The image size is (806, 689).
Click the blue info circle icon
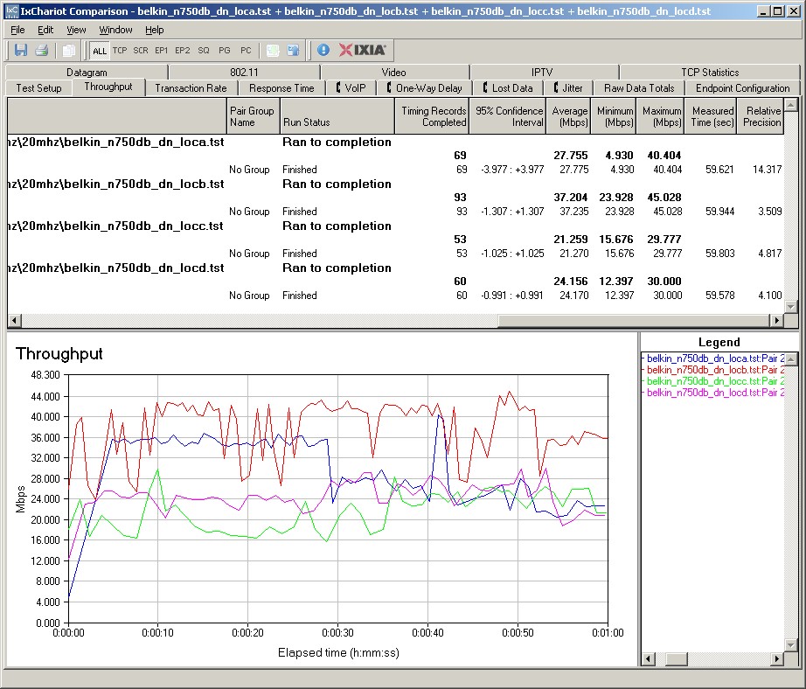(323, 50)
